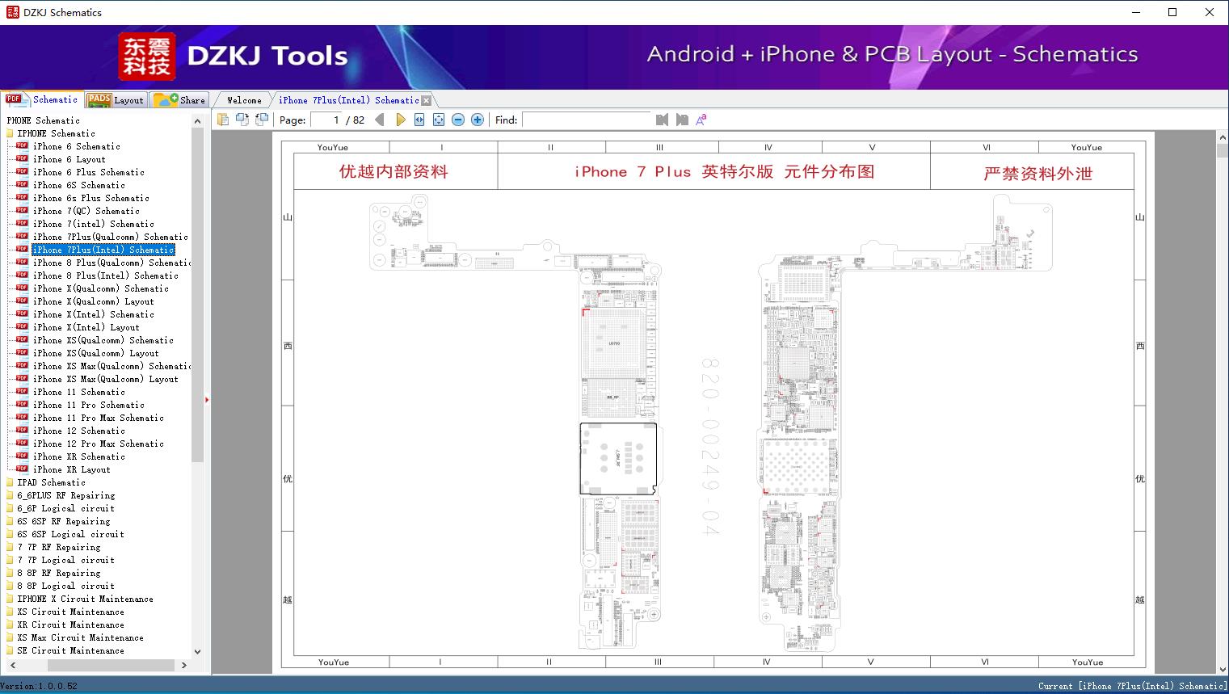Open iPhone XS Max(Qualcomm) Layout
The width and height of the screenshot is (1229, 694).
pyautogui.click(x=105, y=379)
